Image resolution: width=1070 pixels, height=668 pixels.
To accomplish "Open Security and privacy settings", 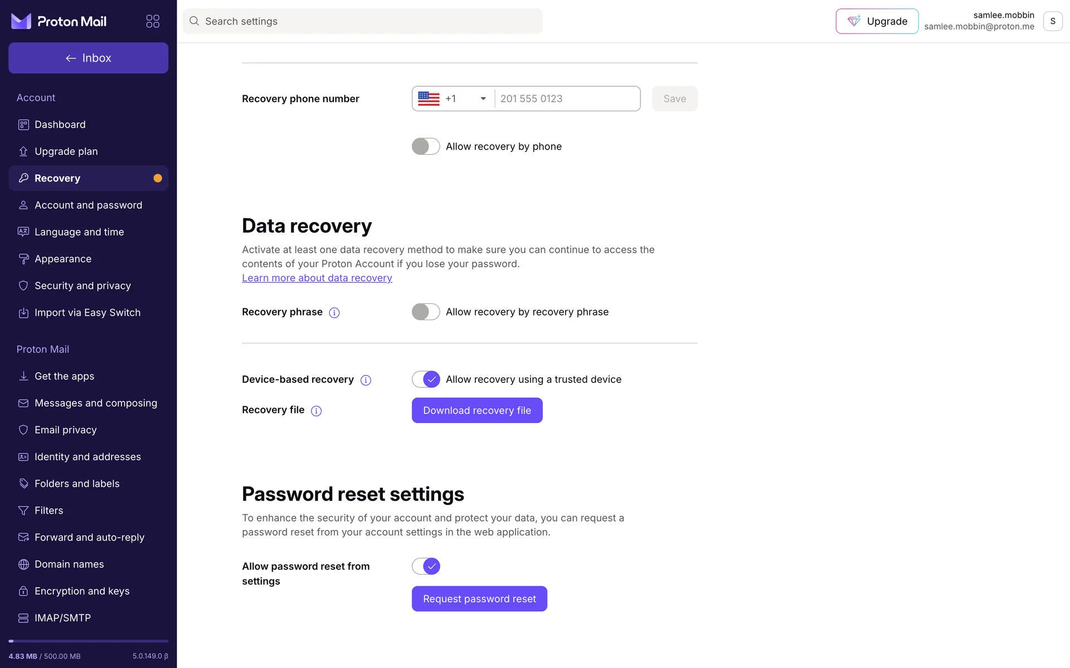I will (x=82, y=286).
